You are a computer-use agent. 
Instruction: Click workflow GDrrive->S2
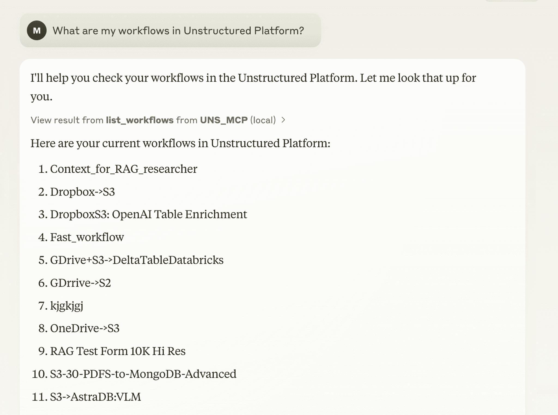pyautogui.click(x=80, y=283)
